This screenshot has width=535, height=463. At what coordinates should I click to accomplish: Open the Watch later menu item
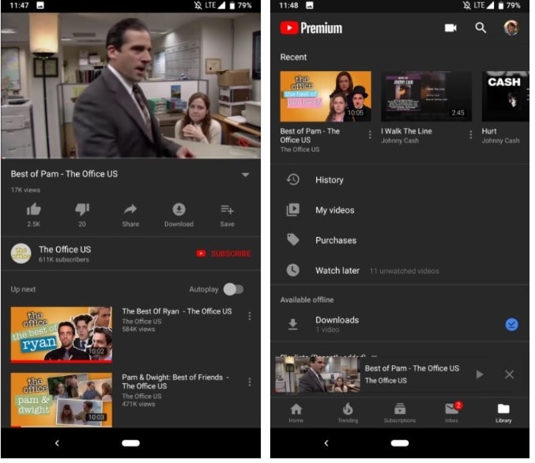click(x=400, y=271)
